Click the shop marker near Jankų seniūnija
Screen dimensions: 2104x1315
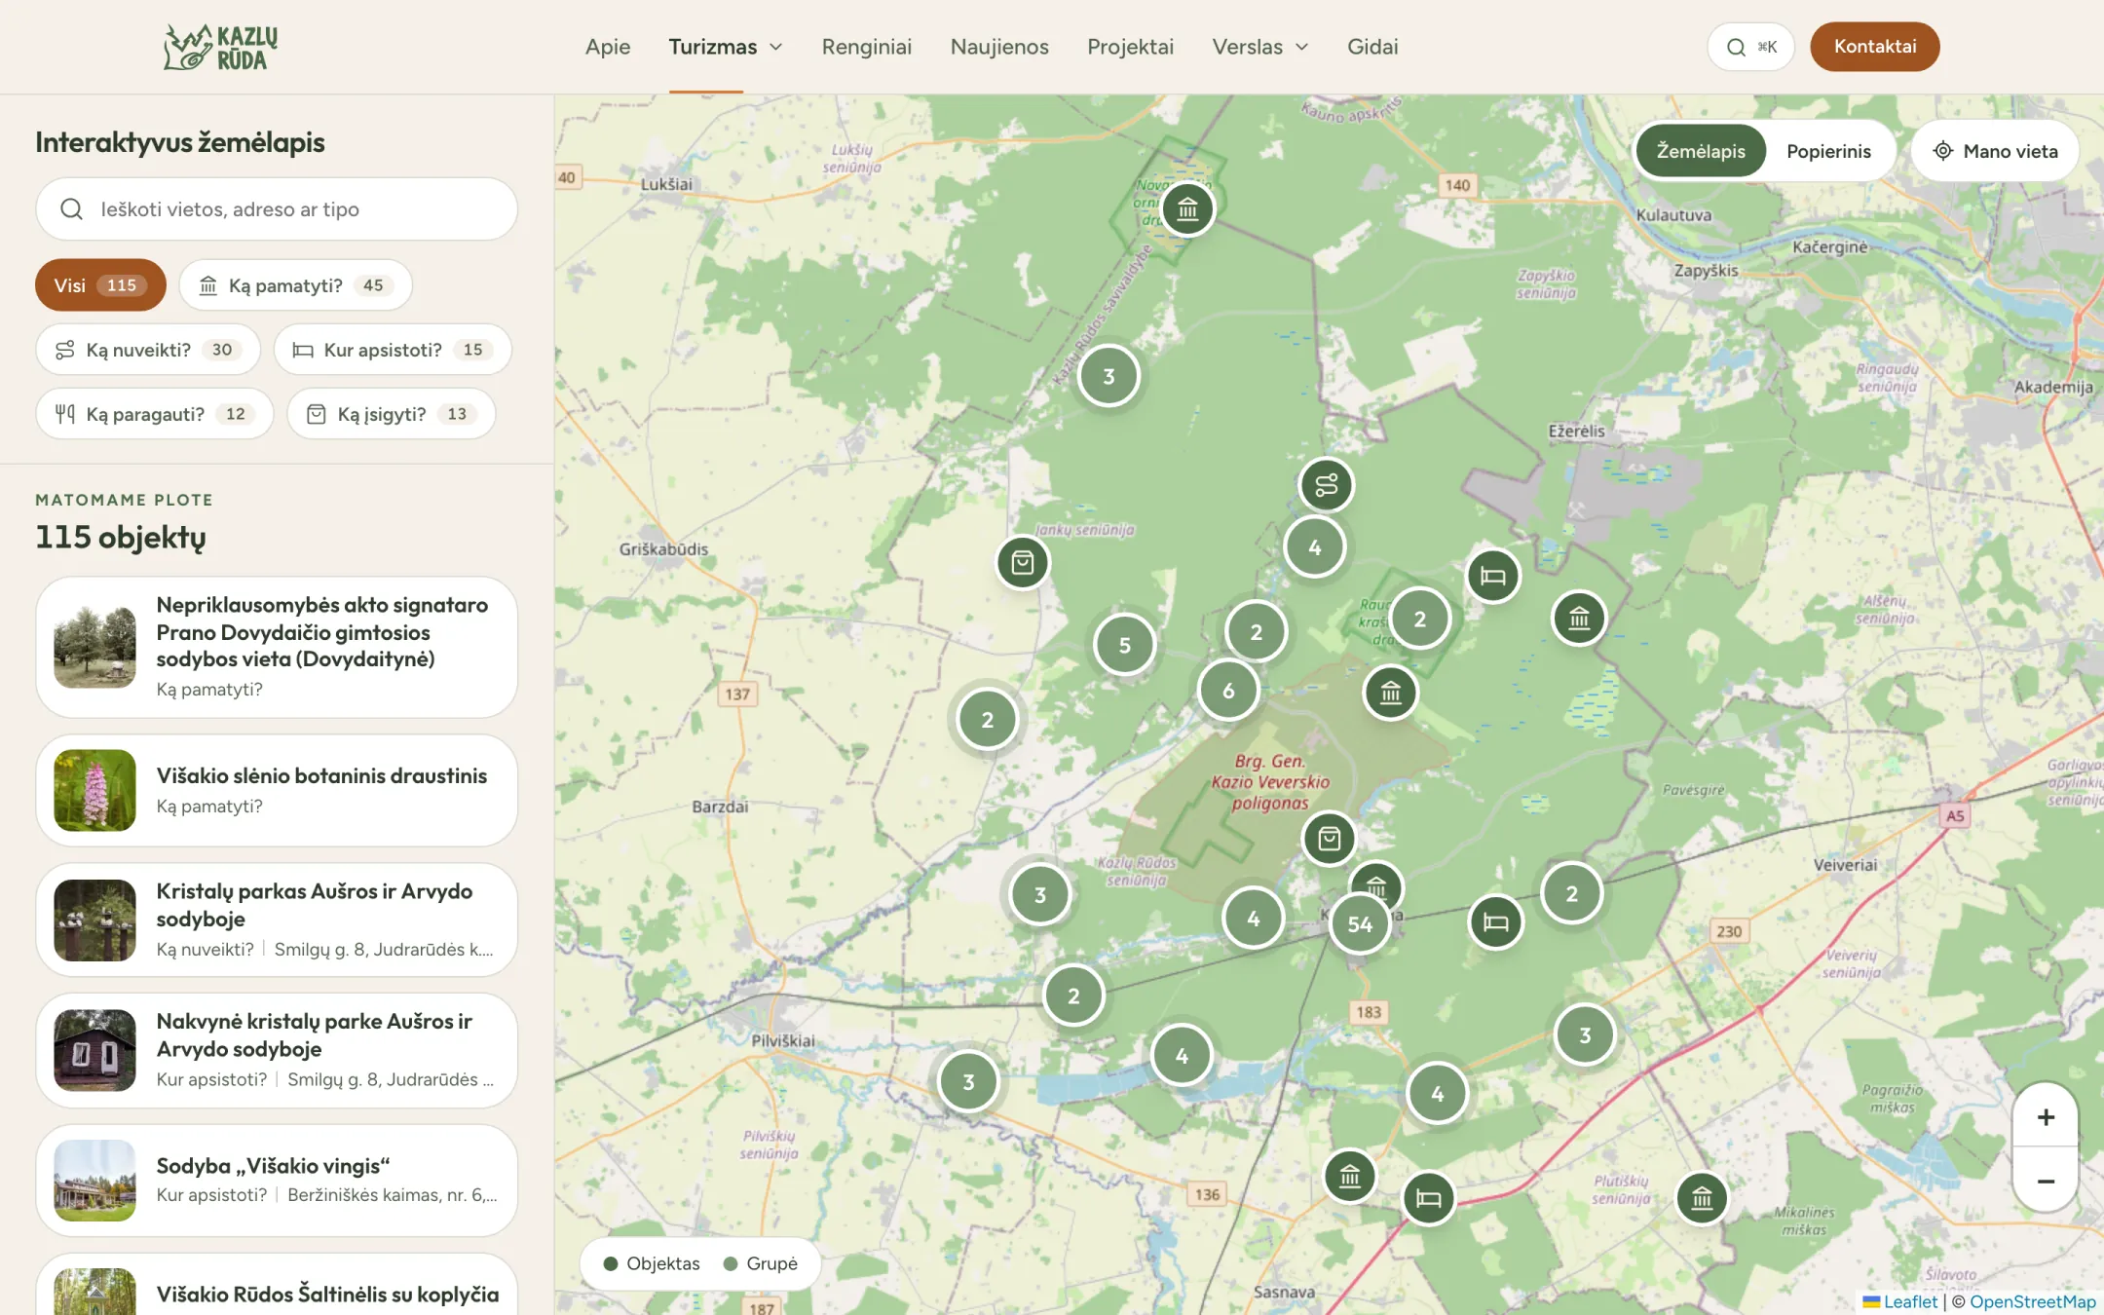pos(1022,562)
